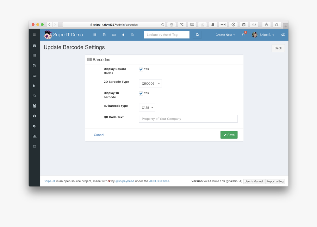This screenshot has height=227, width=317.
Task: Click the Lookup by Asset Tag field
Action: click(167, 35)
